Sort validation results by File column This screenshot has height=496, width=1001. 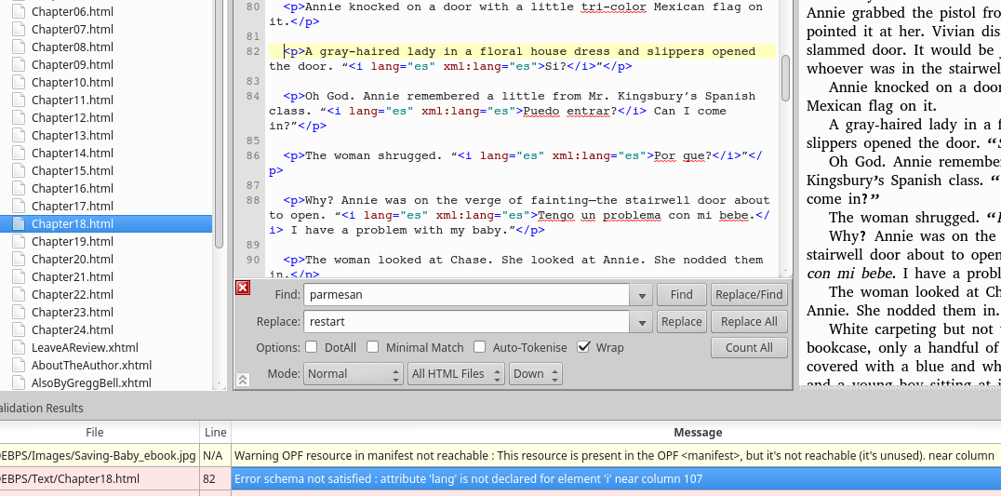[x=95, y=432]
